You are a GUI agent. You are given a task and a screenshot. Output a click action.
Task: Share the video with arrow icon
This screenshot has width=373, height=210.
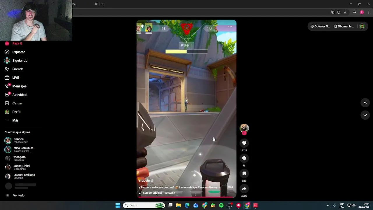(244, 188)
